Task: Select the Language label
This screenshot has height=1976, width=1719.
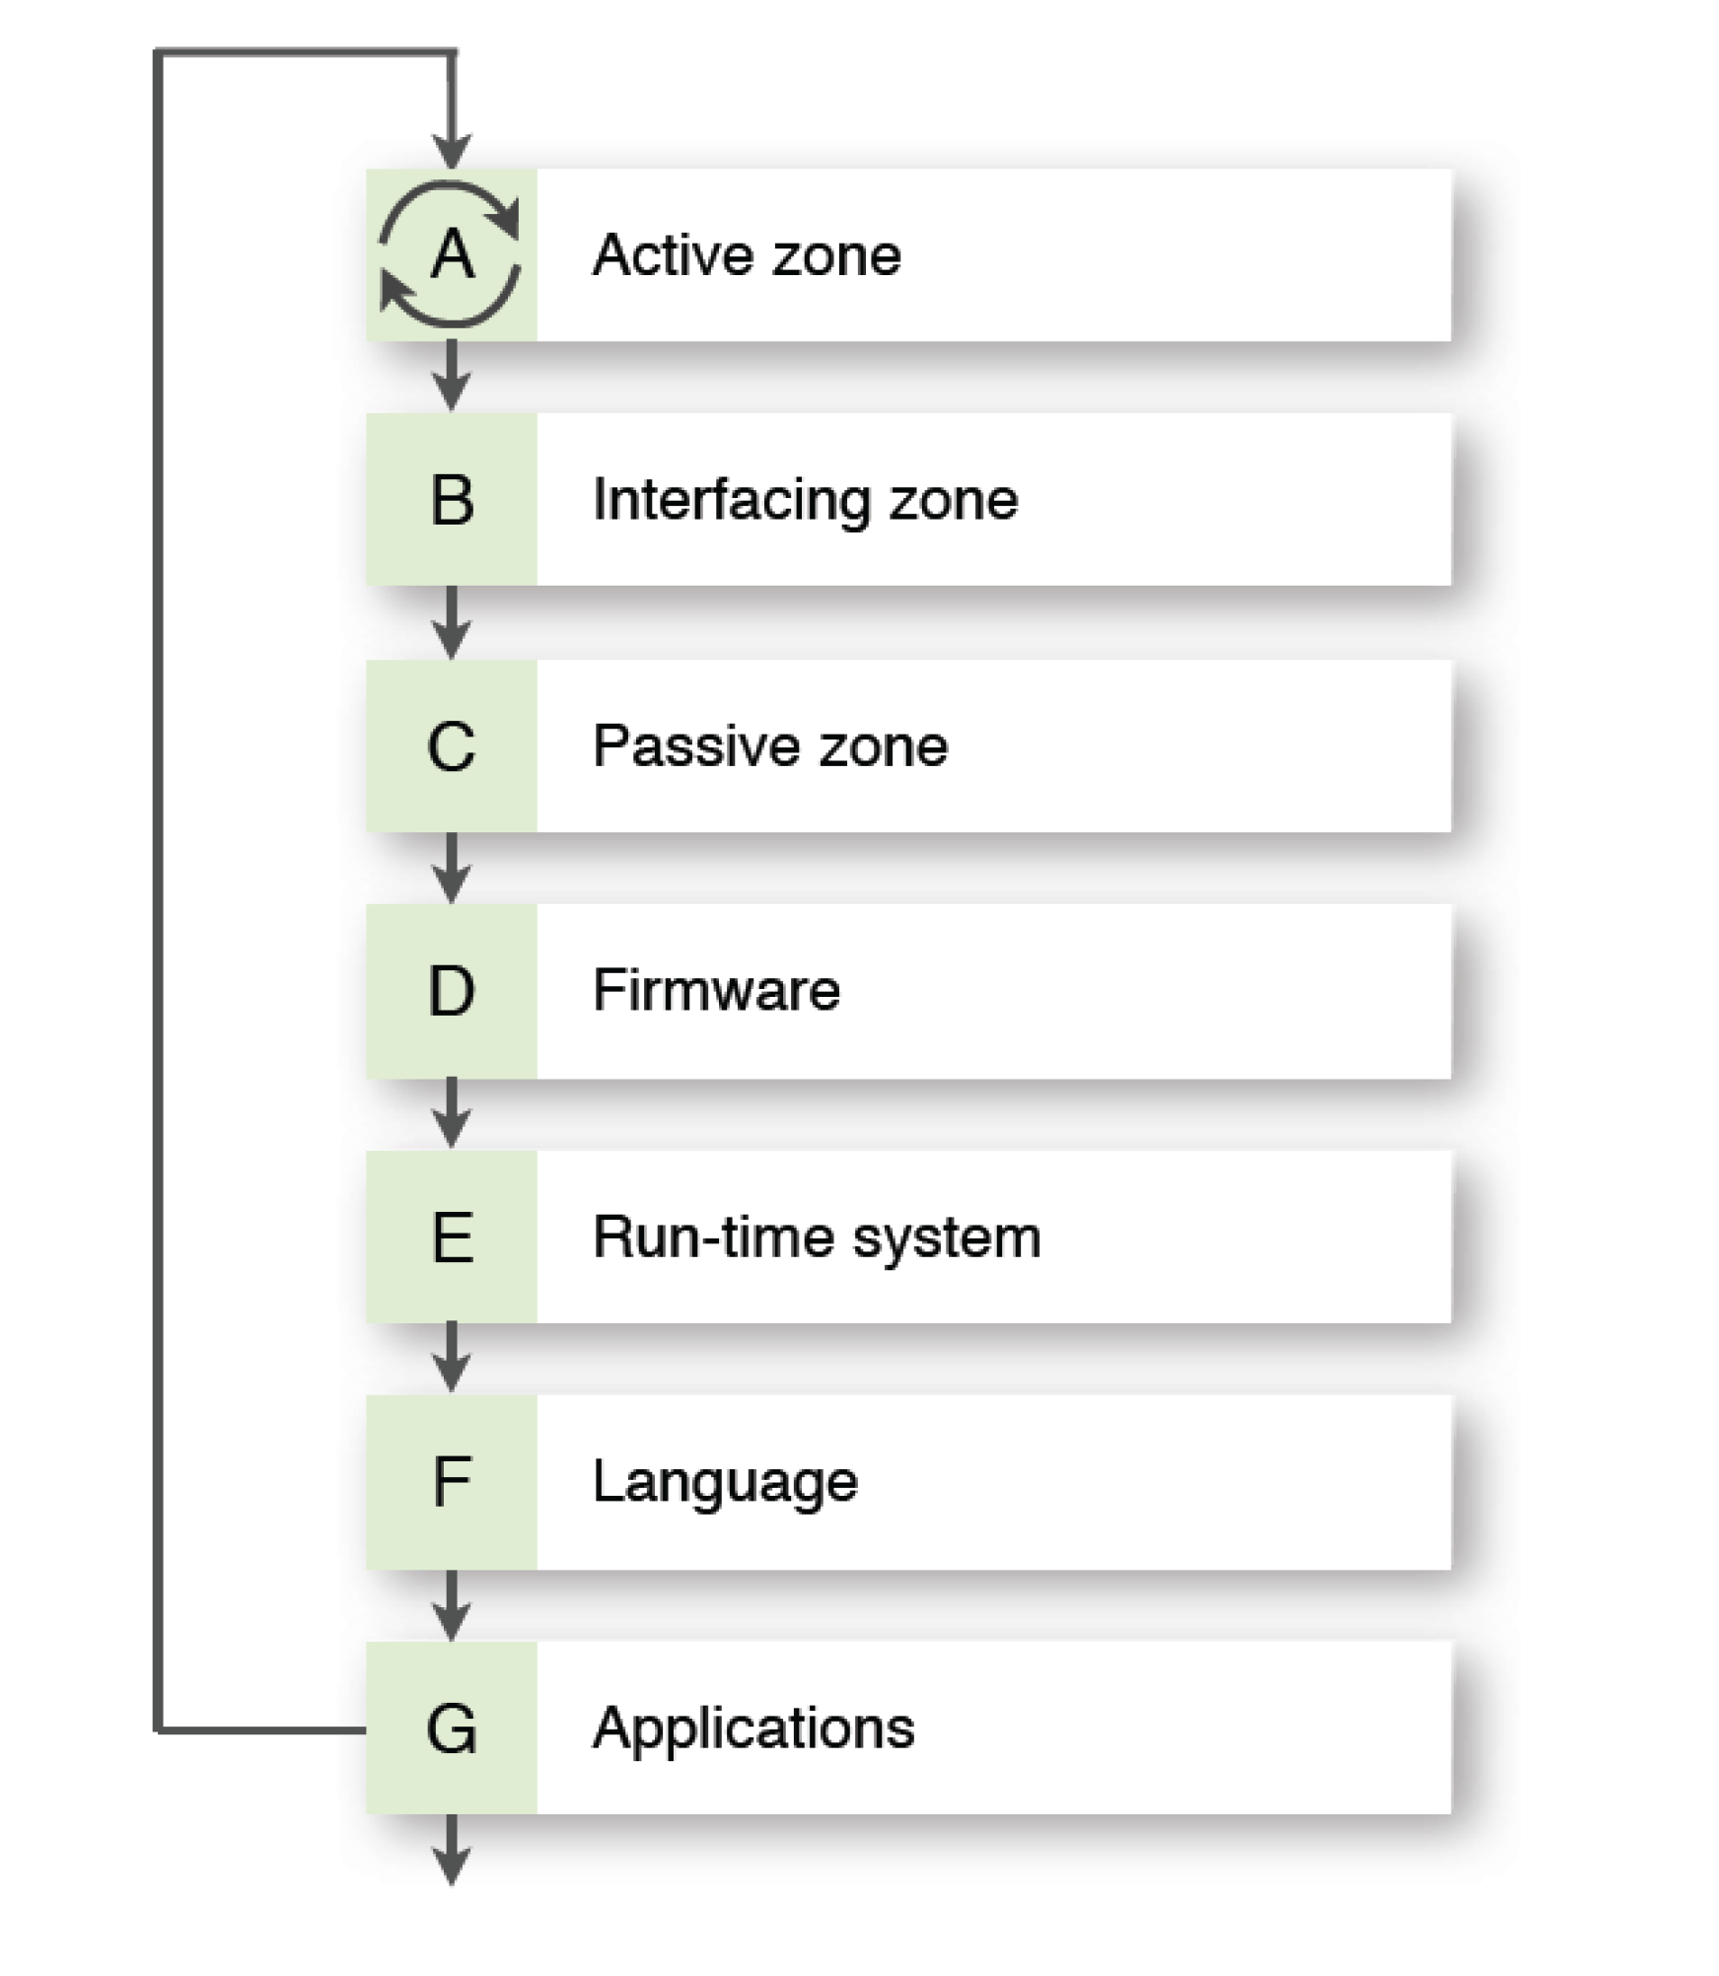Action: point(725,1482)
